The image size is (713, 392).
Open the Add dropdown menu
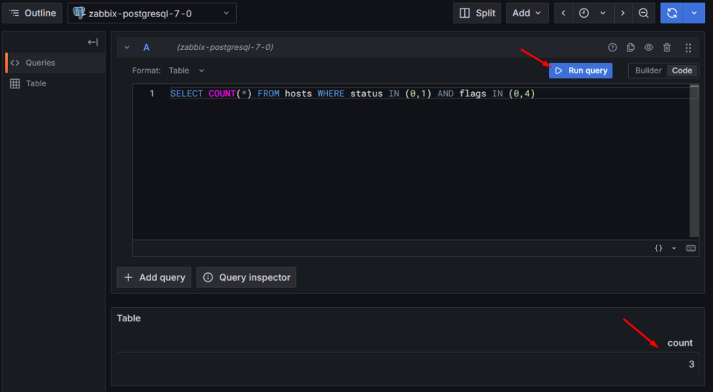tap(527, 13)
